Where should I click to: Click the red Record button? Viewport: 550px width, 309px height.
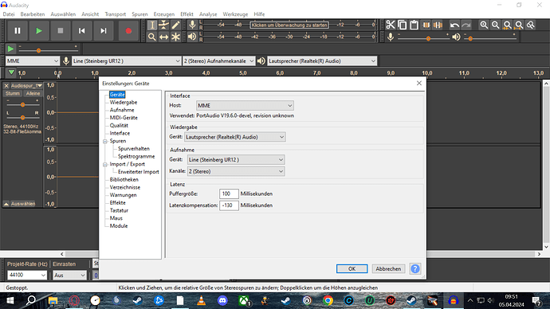pyautogui.click(x=128, y=31)
